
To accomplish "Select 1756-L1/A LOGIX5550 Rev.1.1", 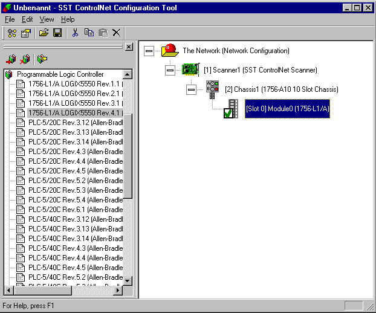I will (x=76, y=84).
